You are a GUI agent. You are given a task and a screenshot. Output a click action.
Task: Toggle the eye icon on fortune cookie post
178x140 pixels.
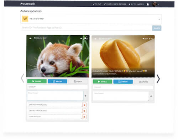point(95,39)
